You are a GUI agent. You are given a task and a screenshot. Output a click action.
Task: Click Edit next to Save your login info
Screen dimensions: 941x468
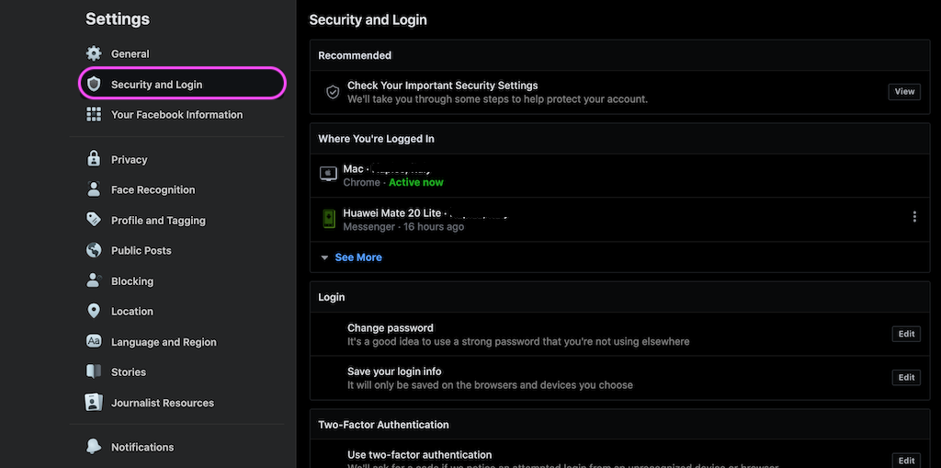click(x=906, y=377)
